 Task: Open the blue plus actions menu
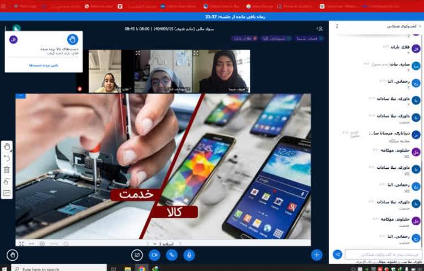[x=317, y=255]
